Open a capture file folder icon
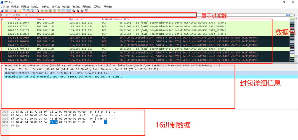298x140 pixels. point(20,11)
